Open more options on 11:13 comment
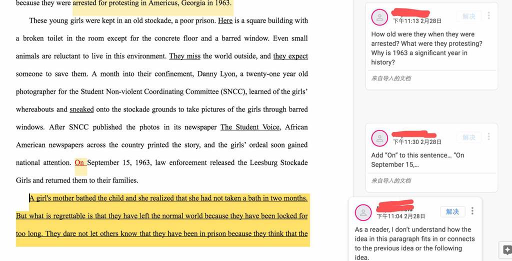The width and height of the screenshot is (512, 261). pos(489,15)
